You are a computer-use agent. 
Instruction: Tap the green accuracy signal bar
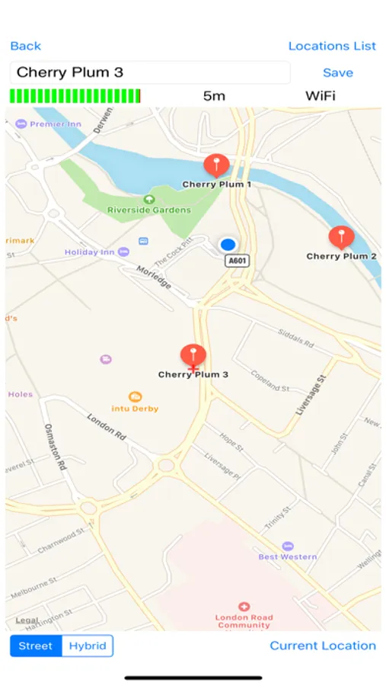click(75, 96)
